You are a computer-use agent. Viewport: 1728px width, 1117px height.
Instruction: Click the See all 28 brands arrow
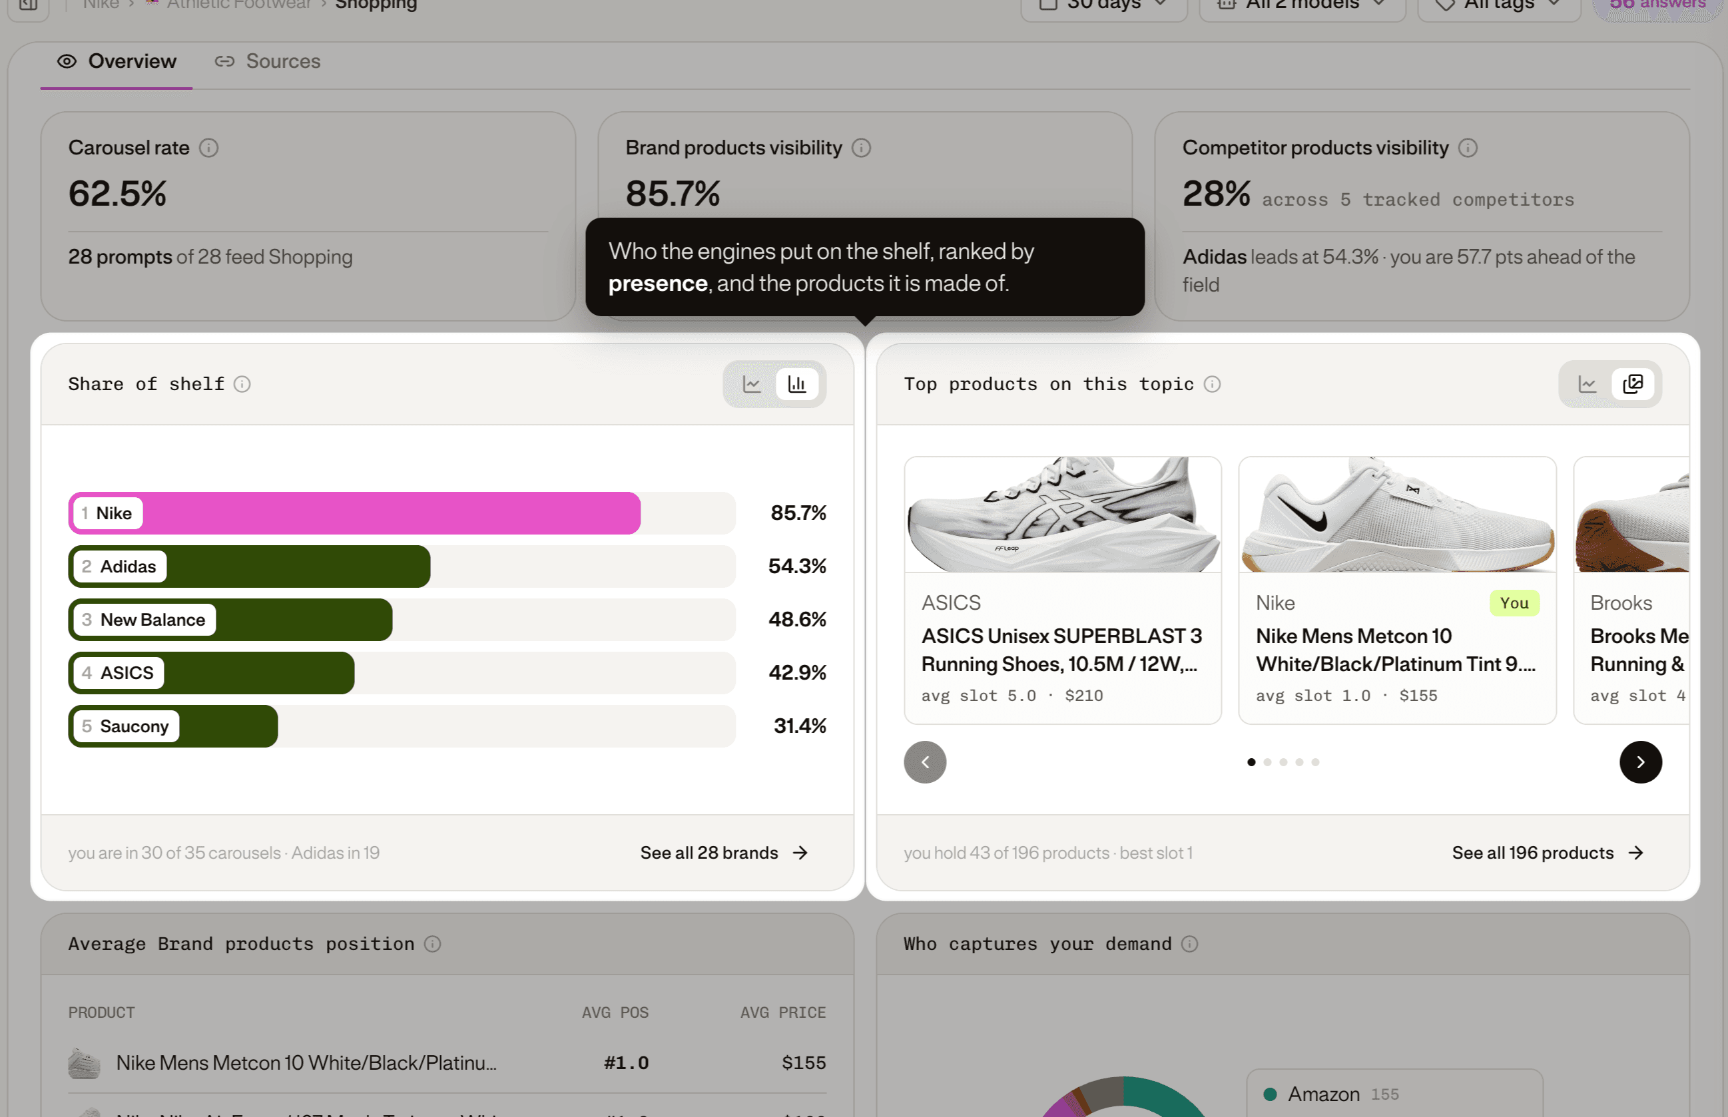pyautogui.click(x=800, y=853)
